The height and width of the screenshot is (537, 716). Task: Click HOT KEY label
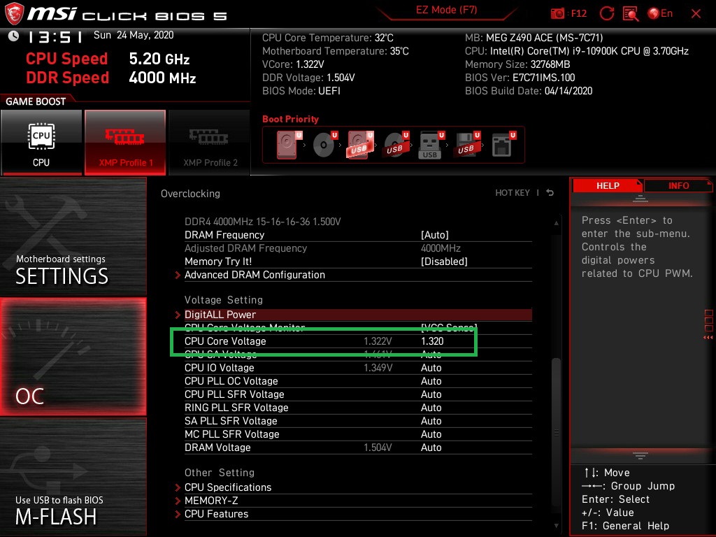pos(513,193)
